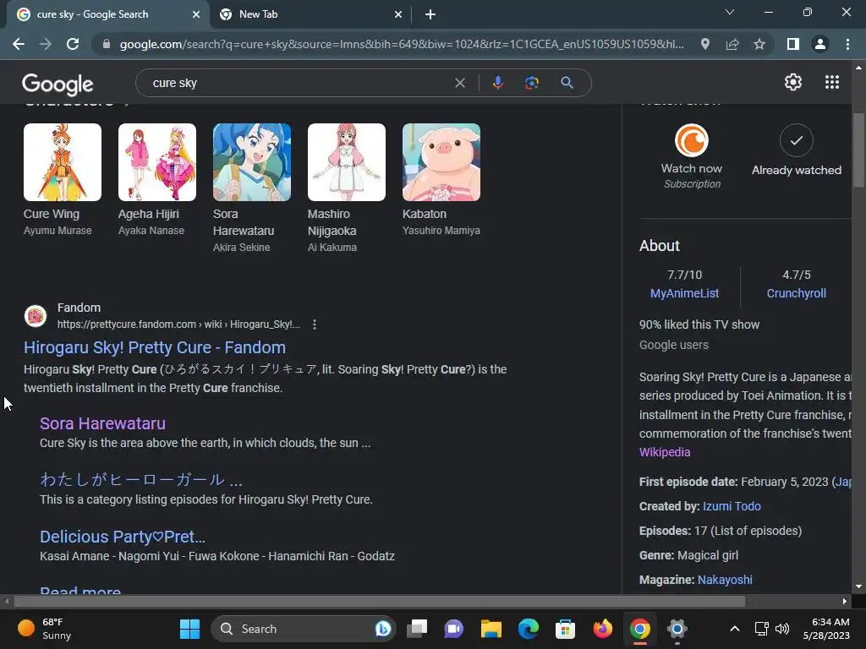Viewport: 866px width, 649px height.
Task: Open Bing chat icon in taskbar search
Action: click(x=383, y=629)
